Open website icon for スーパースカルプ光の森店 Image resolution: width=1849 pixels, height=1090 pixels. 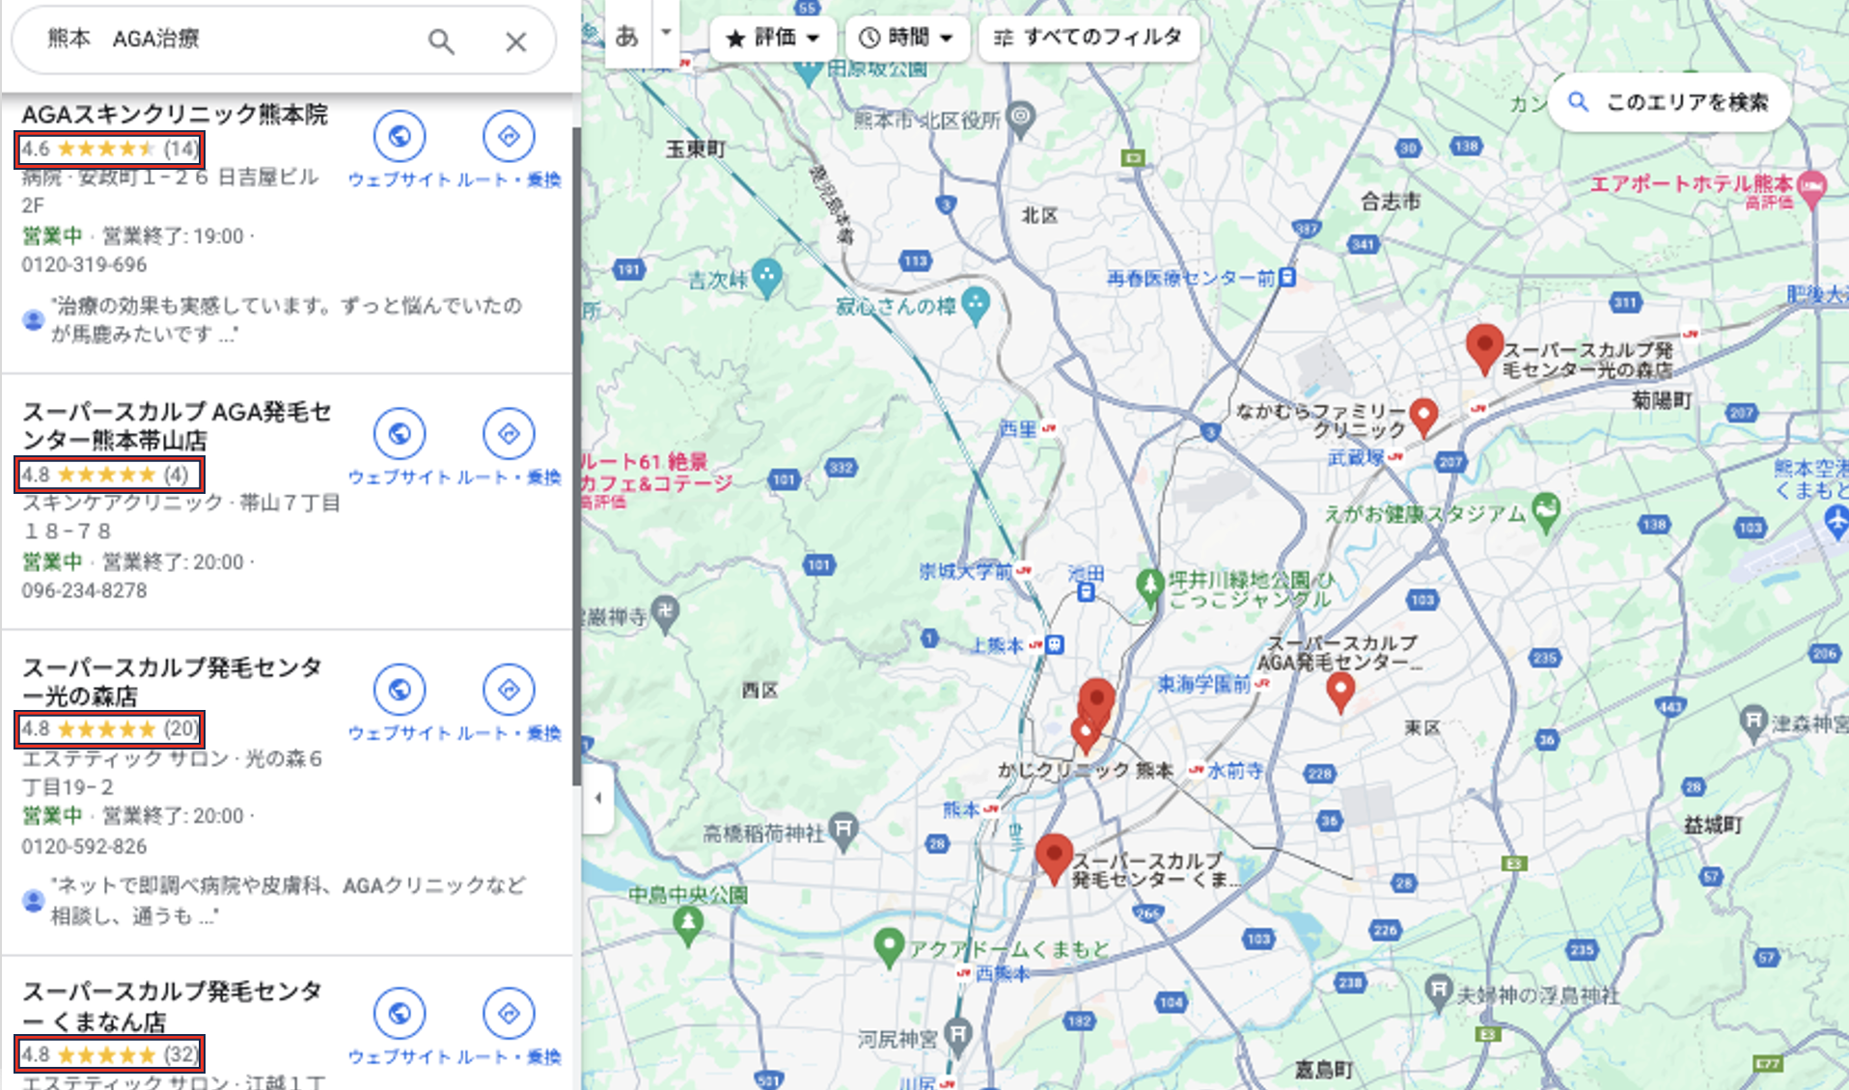400,690
